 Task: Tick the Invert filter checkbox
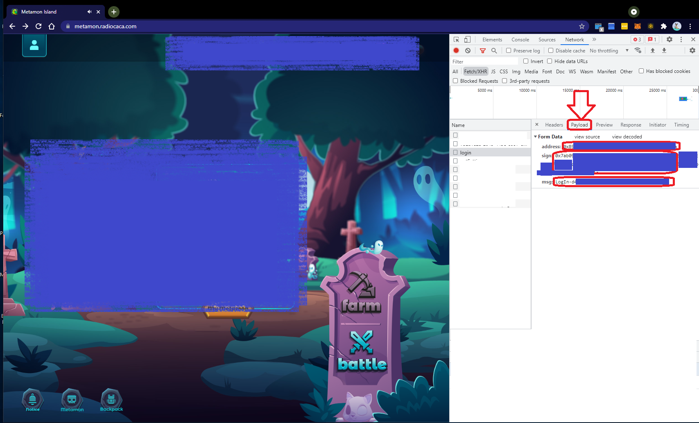click(x=526, y=61)
